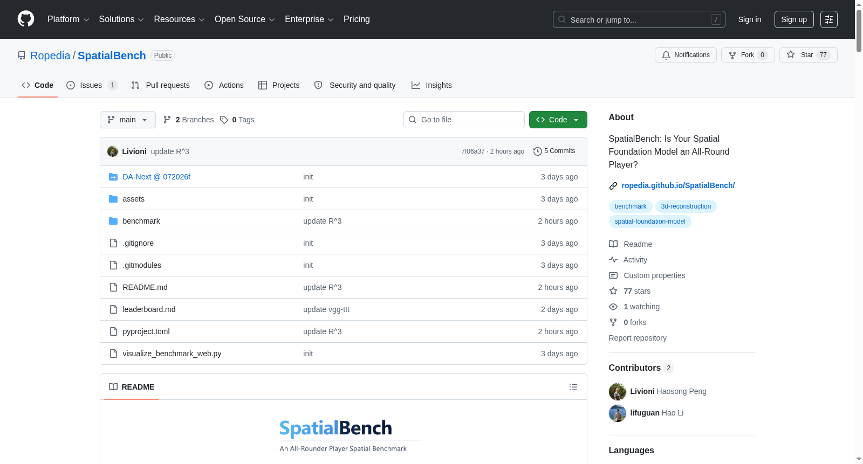Open the README.md file

coord(145,287)
